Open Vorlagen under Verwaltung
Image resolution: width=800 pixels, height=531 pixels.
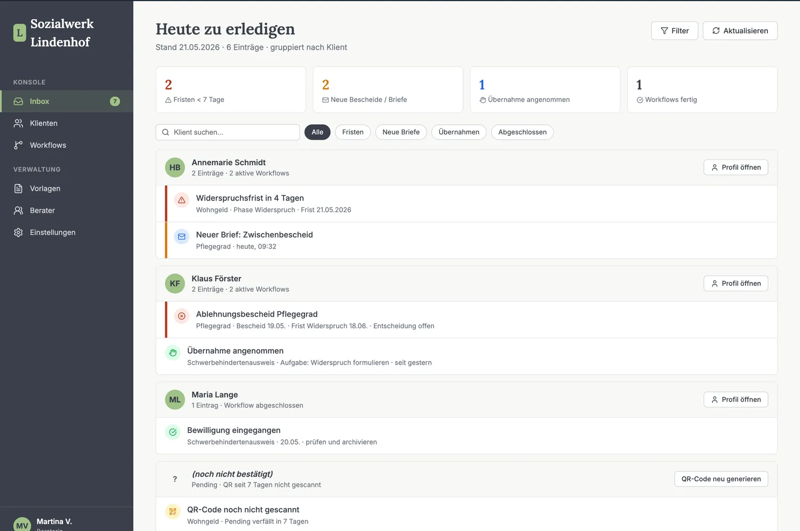click(67, 189)
